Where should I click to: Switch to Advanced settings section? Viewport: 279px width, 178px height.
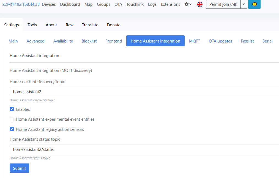point(35,41)
